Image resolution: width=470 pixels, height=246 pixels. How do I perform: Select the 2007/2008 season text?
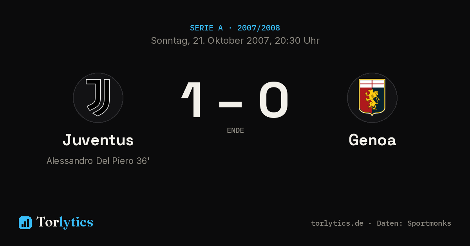[x=258, y=28]
